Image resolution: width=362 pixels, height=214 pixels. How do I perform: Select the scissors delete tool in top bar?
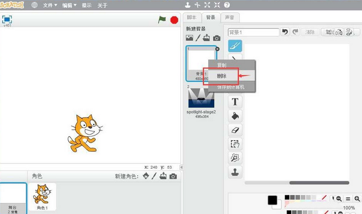pos(197,5)
